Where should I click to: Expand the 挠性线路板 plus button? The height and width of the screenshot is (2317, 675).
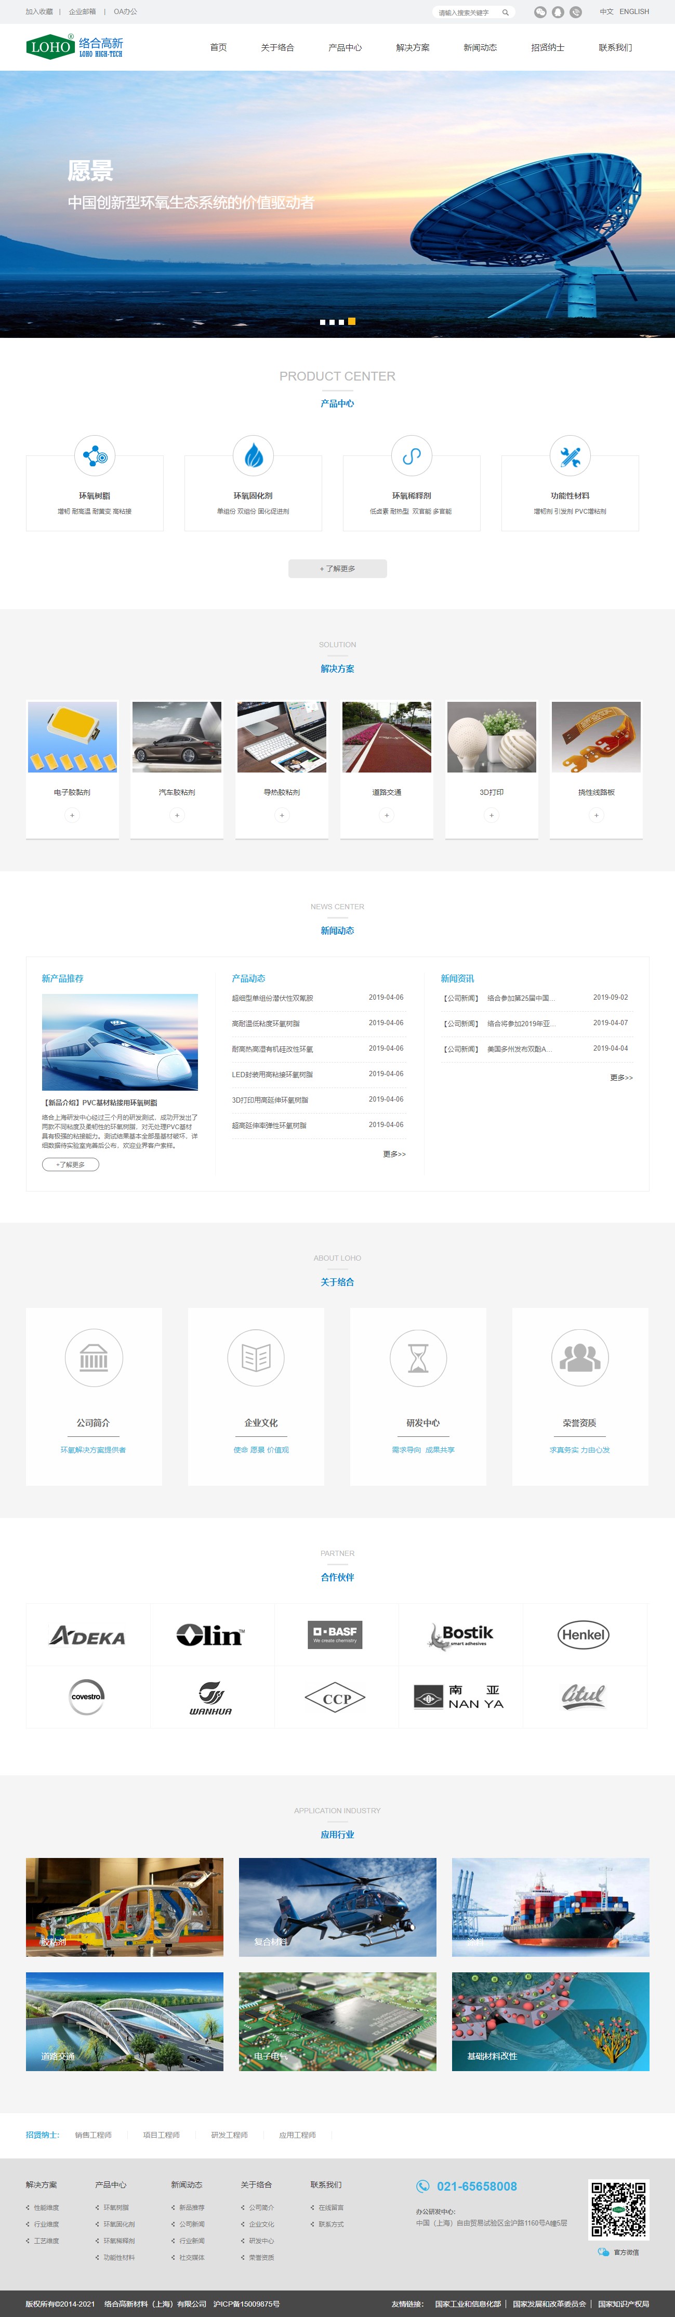[x=596, y=815]
